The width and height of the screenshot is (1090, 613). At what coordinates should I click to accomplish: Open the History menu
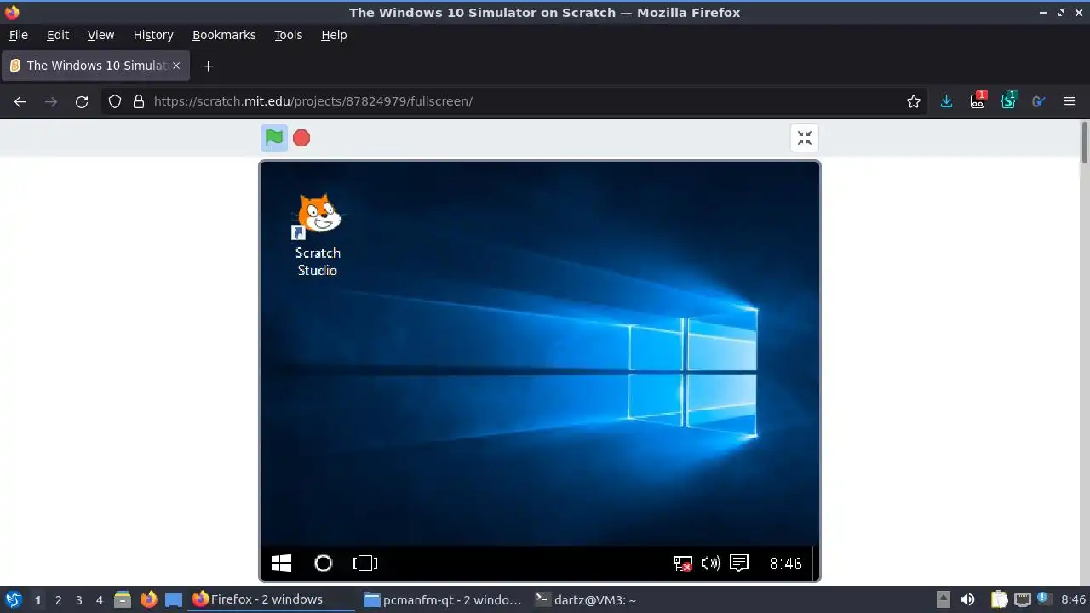[153, 35]
